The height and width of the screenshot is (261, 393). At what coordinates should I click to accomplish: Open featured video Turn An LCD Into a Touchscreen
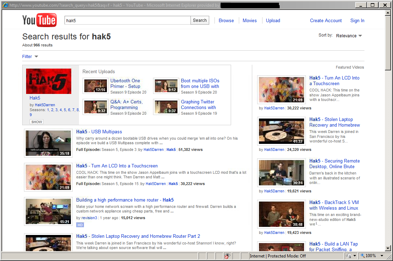point(334,81)
